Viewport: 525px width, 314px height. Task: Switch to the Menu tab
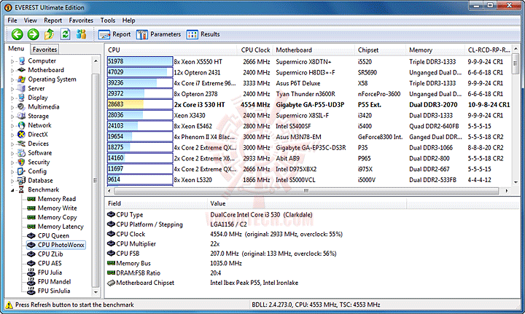[x=16, y=49]
